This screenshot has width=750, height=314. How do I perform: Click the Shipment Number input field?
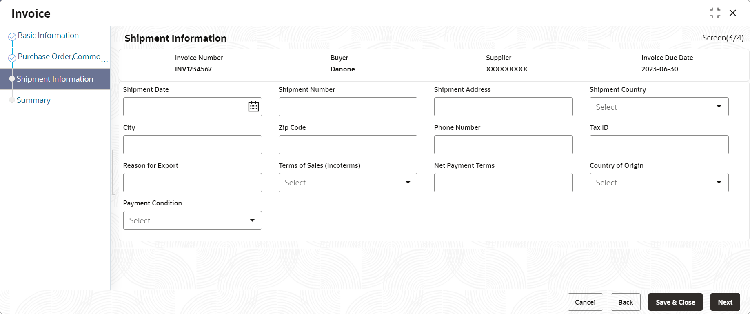tap(348, 107)
